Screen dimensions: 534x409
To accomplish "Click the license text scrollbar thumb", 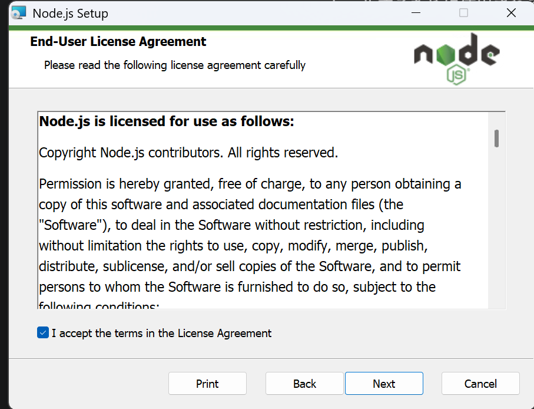I will [x=497, y=138].
